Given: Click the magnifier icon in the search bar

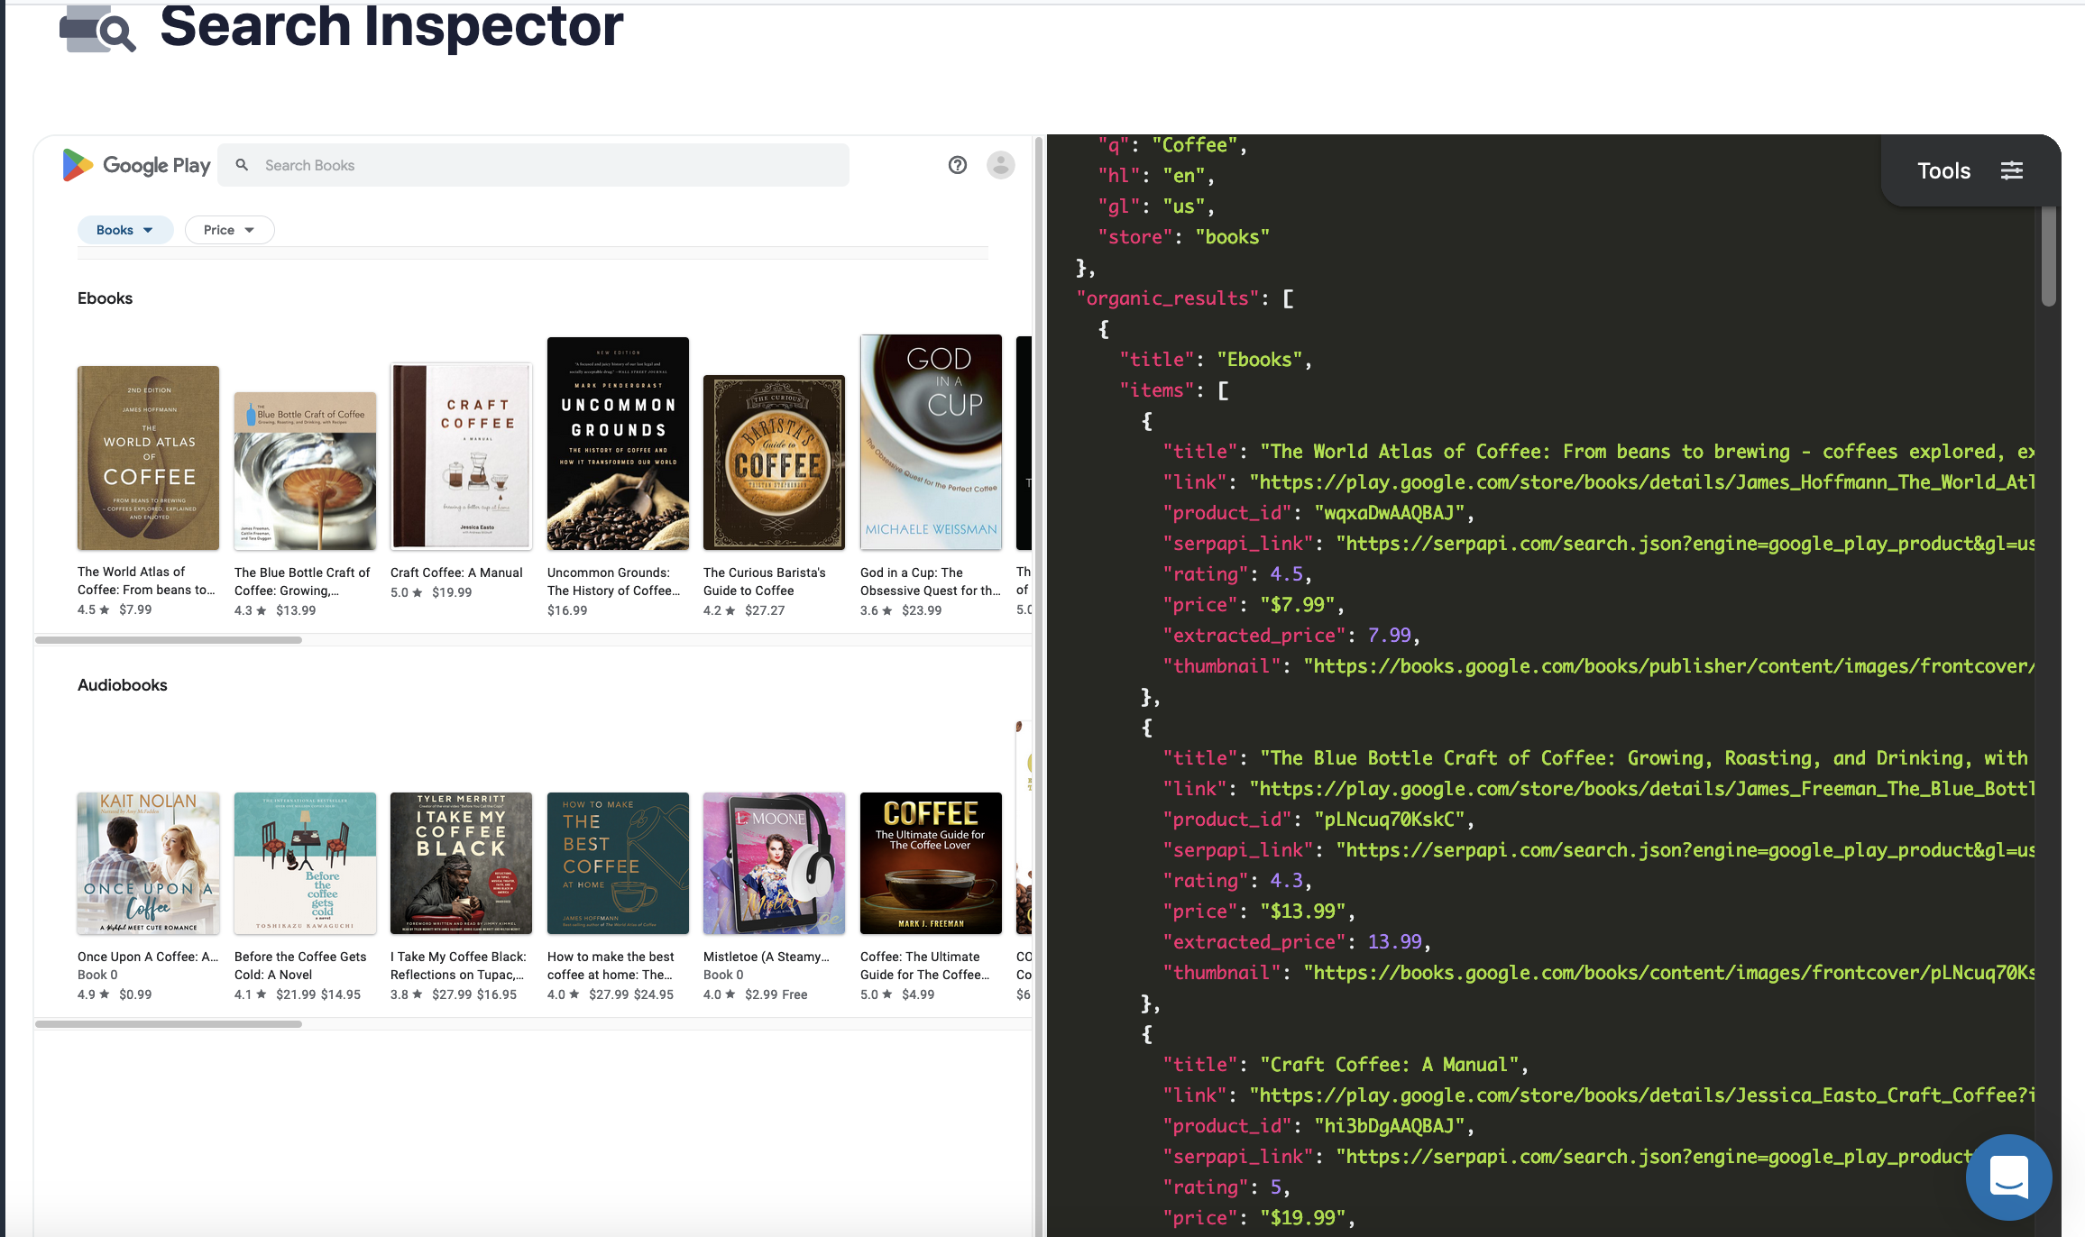Looking at the screenshot, I should point(242,164).
